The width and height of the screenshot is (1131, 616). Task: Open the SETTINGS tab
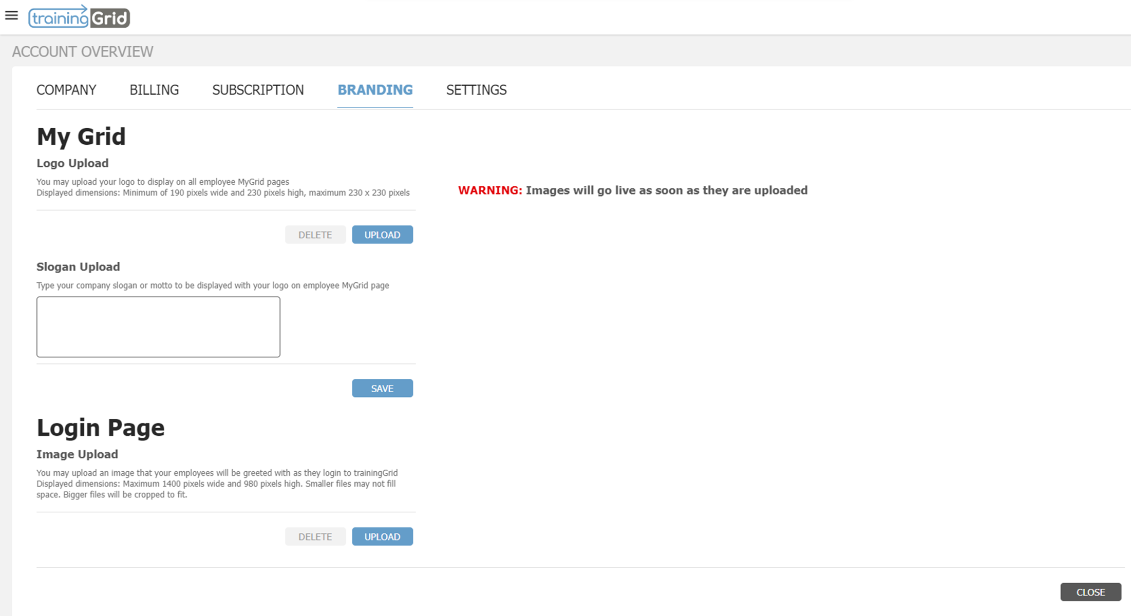pyautogui.click(x=476, y=90)
